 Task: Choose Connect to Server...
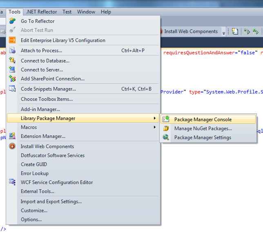coord(83,70)
